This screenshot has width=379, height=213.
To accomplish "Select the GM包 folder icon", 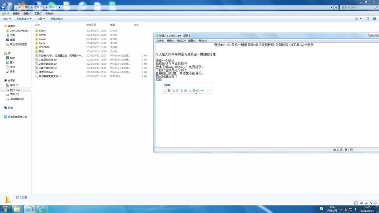I will pos(37,35).
